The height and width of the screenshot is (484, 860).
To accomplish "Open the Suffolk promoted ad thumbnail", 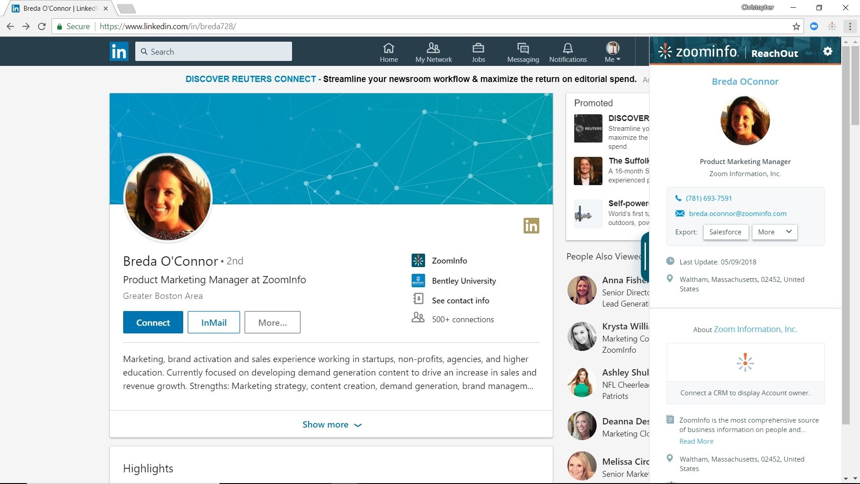I will (588, 171).
